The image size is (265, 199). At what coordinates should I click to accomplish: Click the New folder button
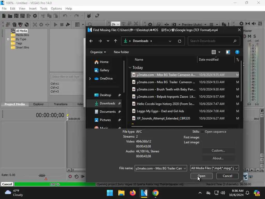121,52
